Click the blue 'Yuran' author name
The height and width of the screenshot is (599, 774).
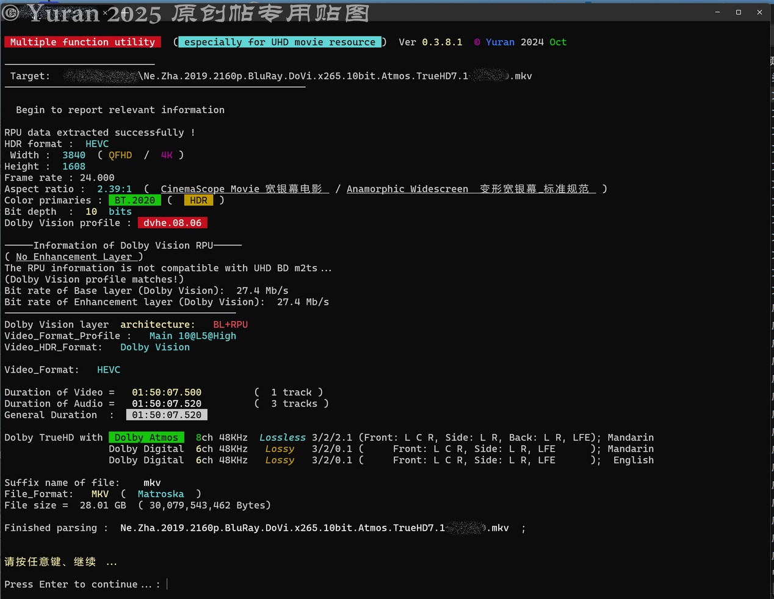(500, 42)
